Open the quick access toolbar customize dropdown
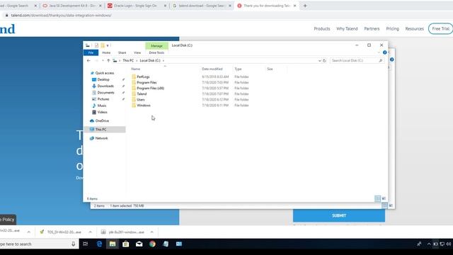453x255 pixels. 108,45
